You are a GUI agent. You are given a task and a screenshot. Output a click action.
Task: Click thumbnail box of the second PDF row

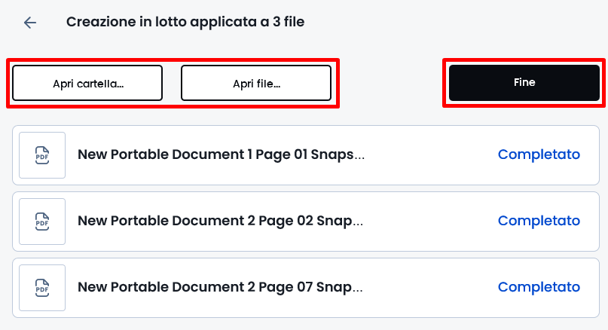point(42,222)
